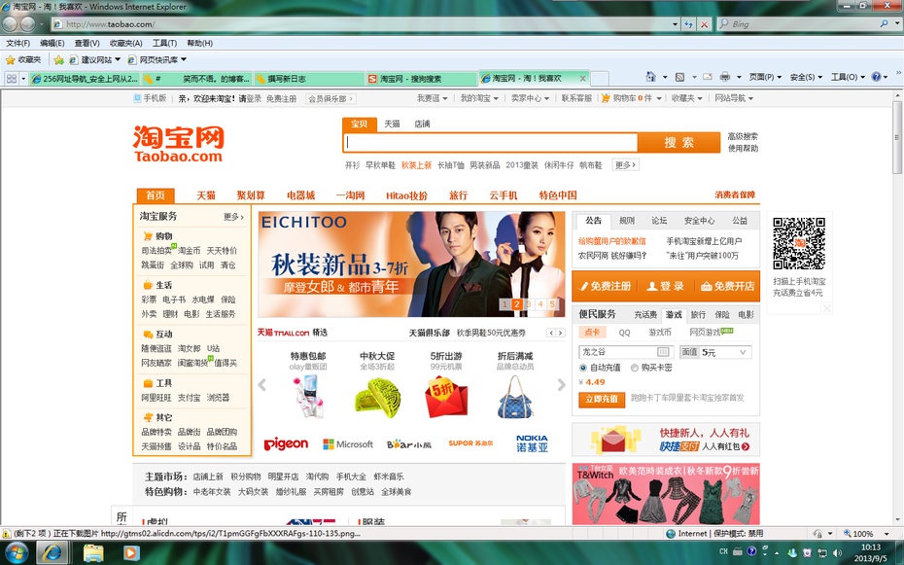Viewport: 904px width, 565px height.
Task: Show the next items with the product carousel right arrow
Action: pos(561,385)
